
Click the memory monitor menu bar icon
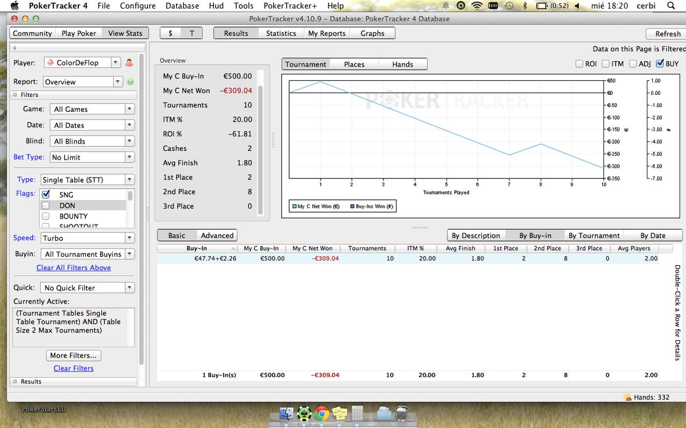pos(493,6)
